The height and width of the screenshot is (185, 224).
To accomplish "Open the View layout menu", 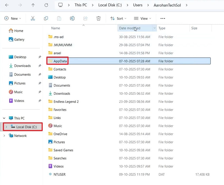I will [142, 18].
